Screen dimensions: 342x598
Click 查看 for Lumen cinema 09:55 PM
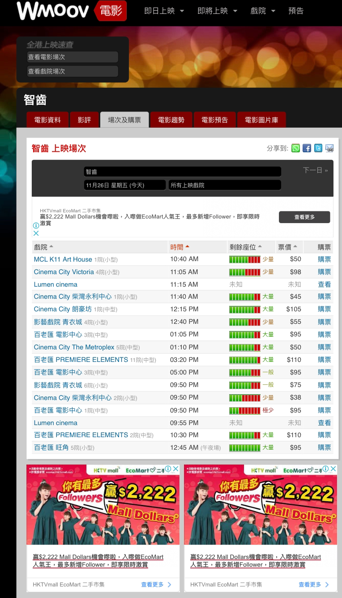click(x=325, y=423)
